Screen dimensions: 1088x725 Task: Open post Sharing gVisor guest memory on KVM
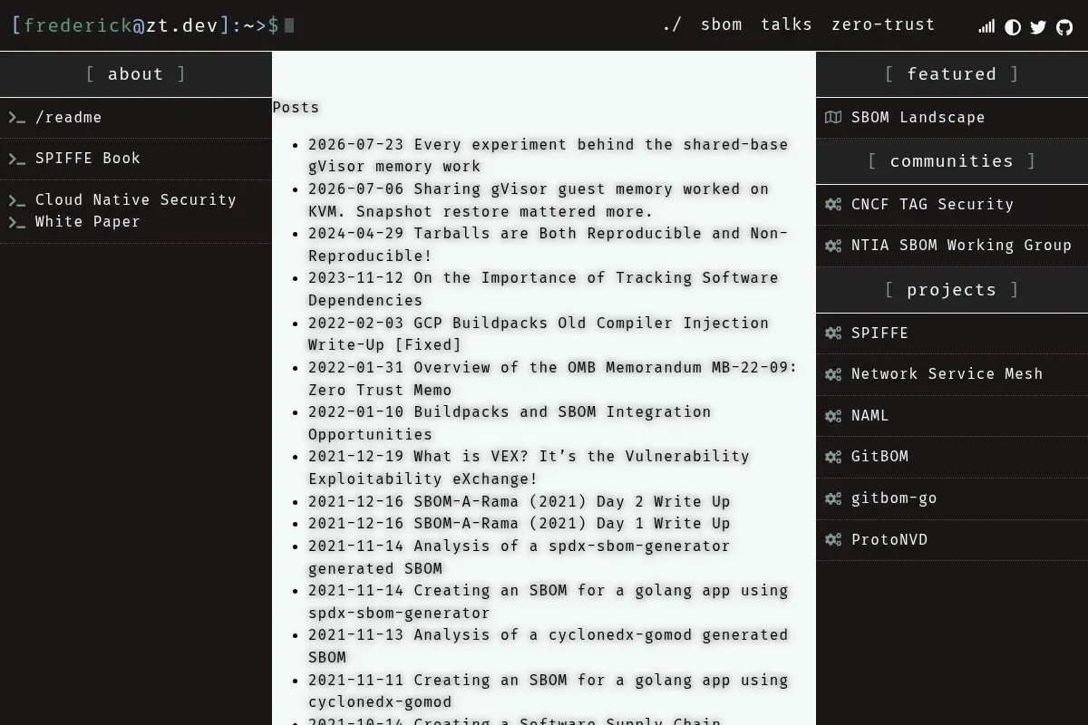539,200
